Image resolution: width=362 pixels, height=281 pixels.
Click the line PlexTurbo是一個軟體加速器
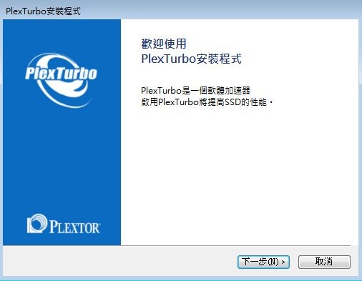(x=195, y=91)
